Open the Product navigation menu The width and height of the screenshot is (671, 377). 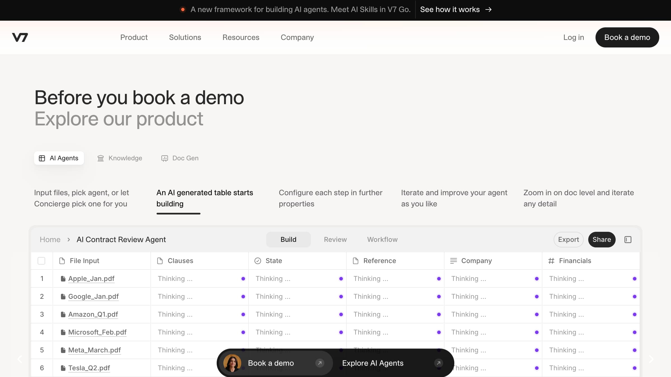134,37
